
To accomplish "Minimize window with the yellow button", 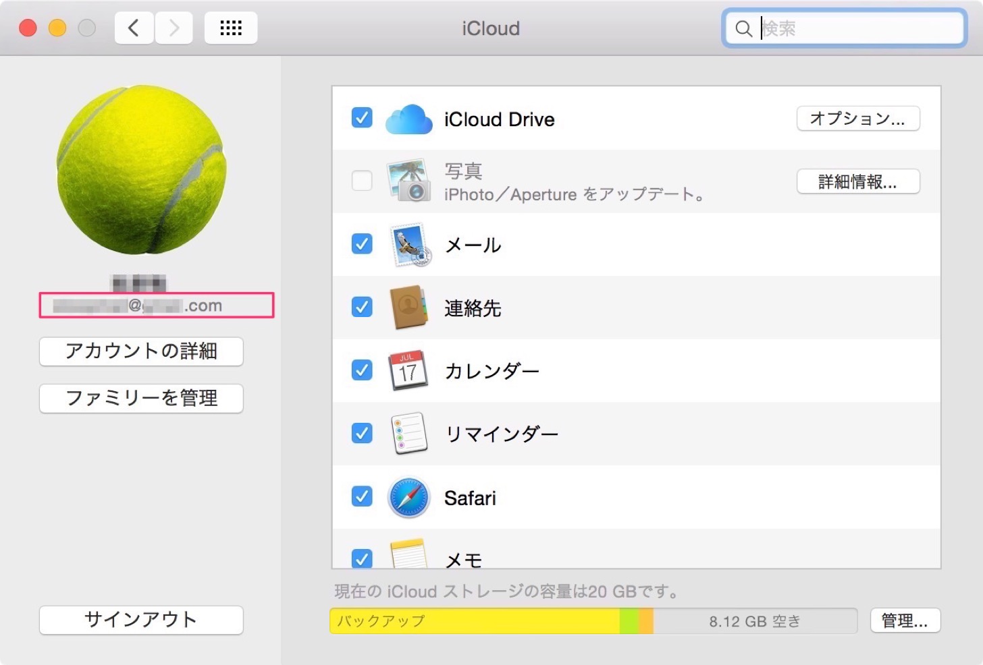I will pyautogui.click(x=57, y=28).
